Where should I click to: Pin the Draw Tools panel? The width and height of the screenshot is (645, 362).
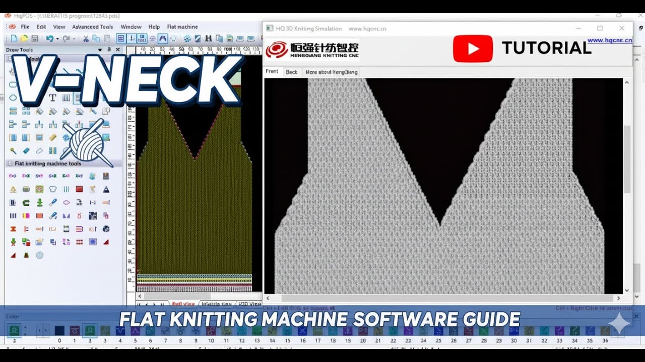(x=109, y=50)
